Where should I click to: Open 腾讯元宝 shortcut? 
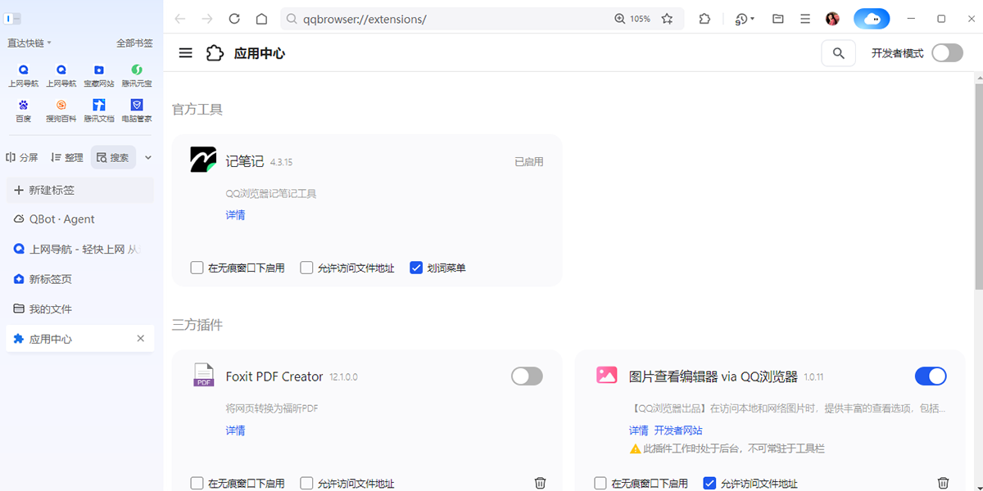pos(137,76)
